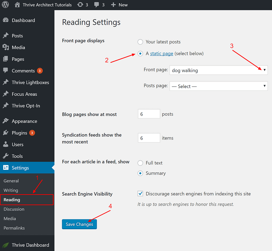Viewport: 272px width, 251px height.
Task: Choose 'Summary' feed radio option
Action: coord(140,173)
